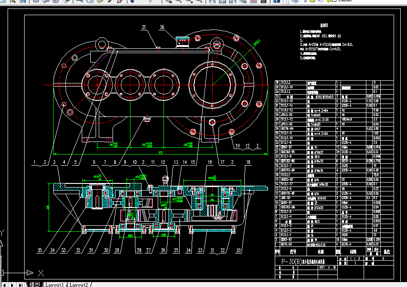
Task: Click the layer color square swatch
Action: (335, 1)
